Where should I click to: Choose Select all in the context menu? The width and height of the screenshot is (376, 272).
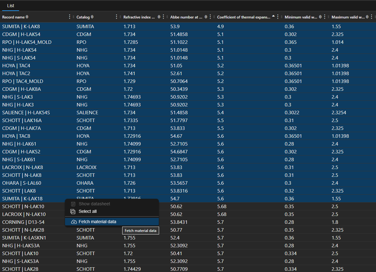(x=112, y=211)
